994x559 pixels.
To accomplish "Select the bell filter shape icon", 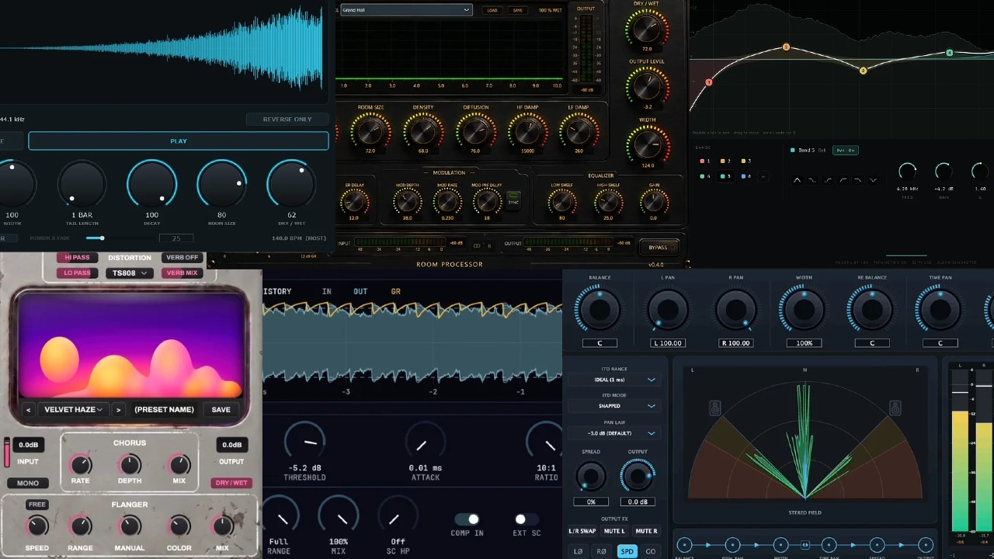I will [797, 180].
